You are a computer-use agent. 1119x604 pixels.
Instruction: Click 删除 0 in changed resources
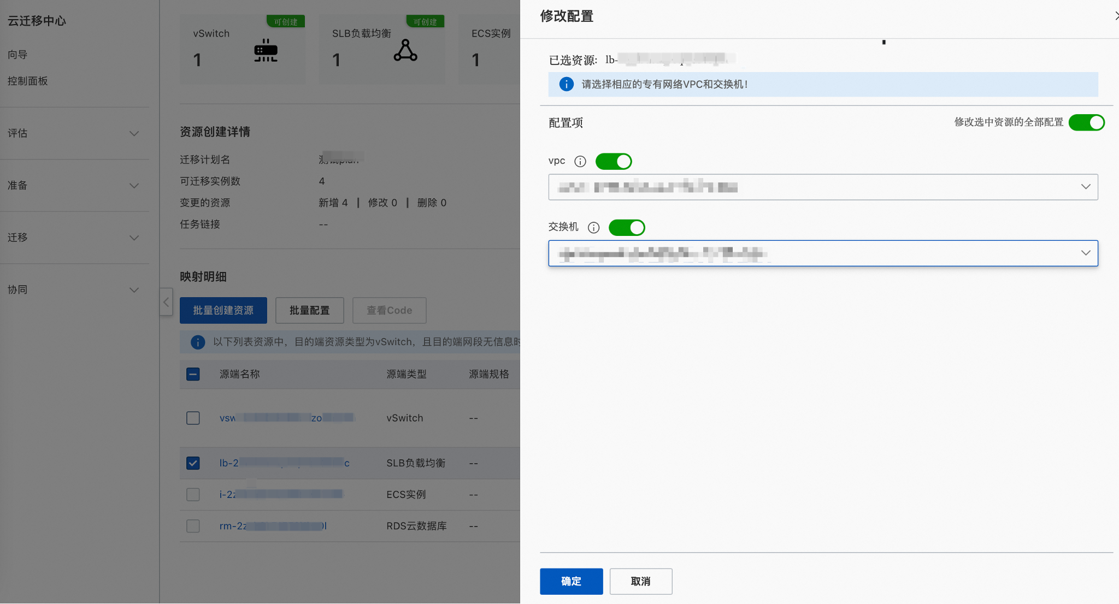[x=432, y=203]
